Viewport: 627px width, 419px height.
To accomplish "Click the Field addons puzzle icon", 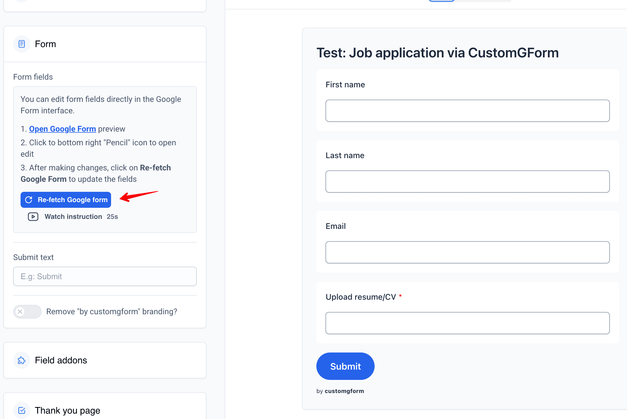I will pos(21,360).
